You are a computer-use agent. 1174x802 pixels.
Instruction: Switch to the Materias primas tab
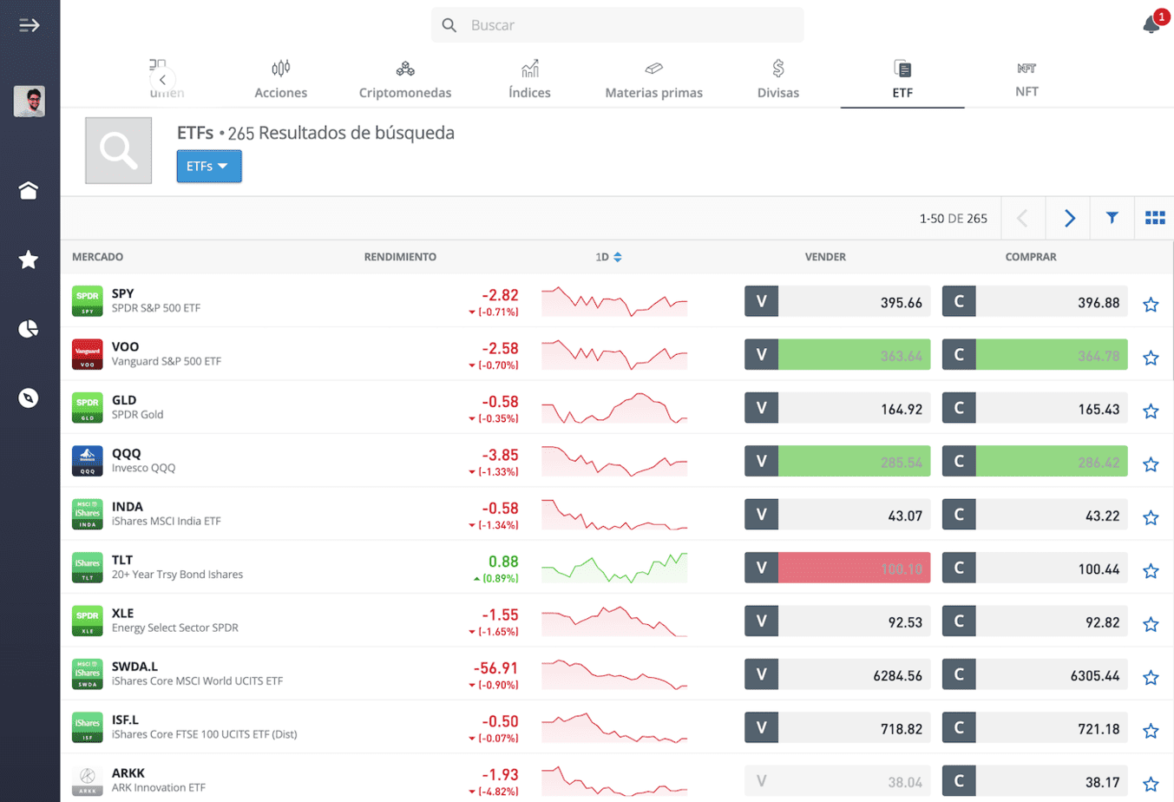tap(654, 80)
